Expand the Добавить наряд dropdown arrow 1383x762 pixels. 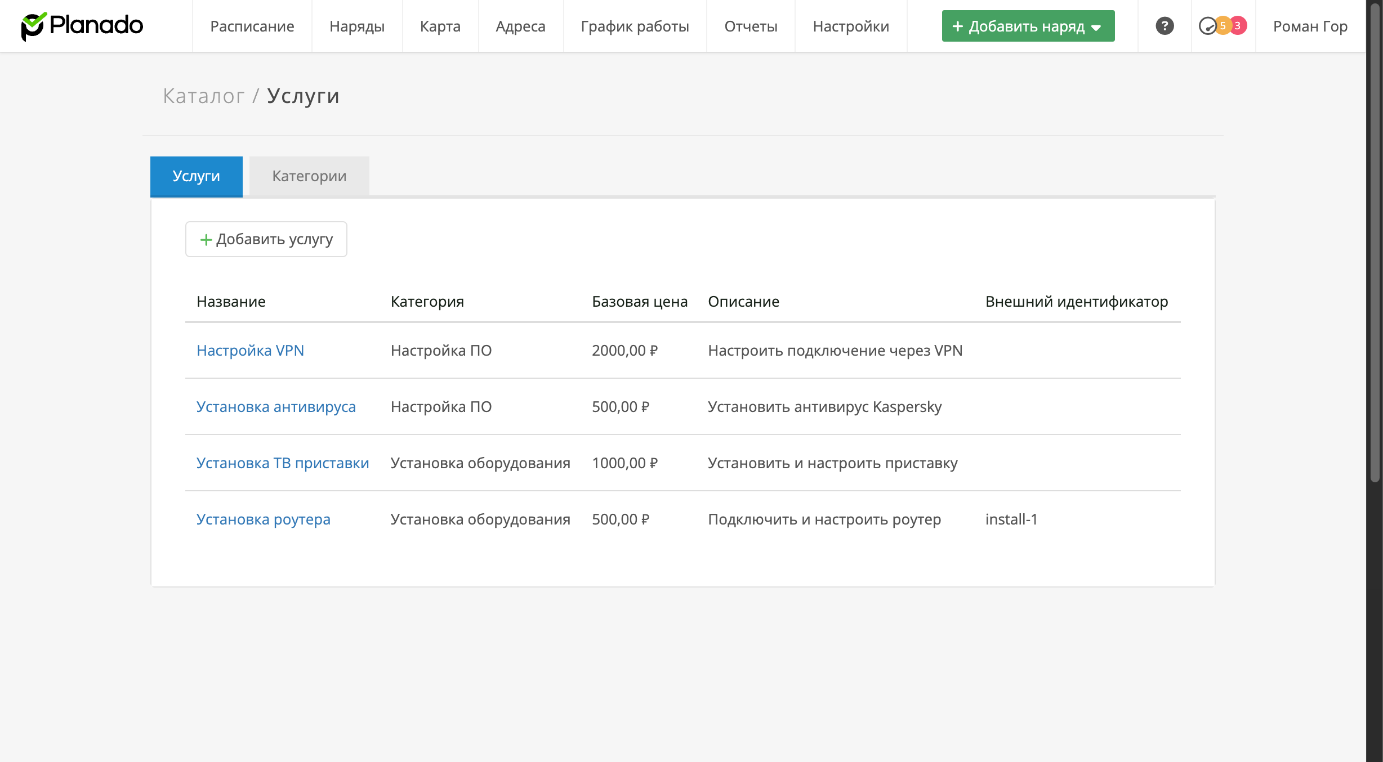pyautogui.click(x=1096, y=27)
